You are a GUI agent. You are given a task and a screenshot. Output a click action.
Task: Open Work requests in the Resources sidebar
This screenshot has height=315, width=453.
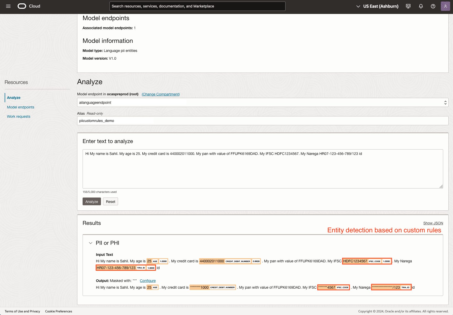point(19,116)
